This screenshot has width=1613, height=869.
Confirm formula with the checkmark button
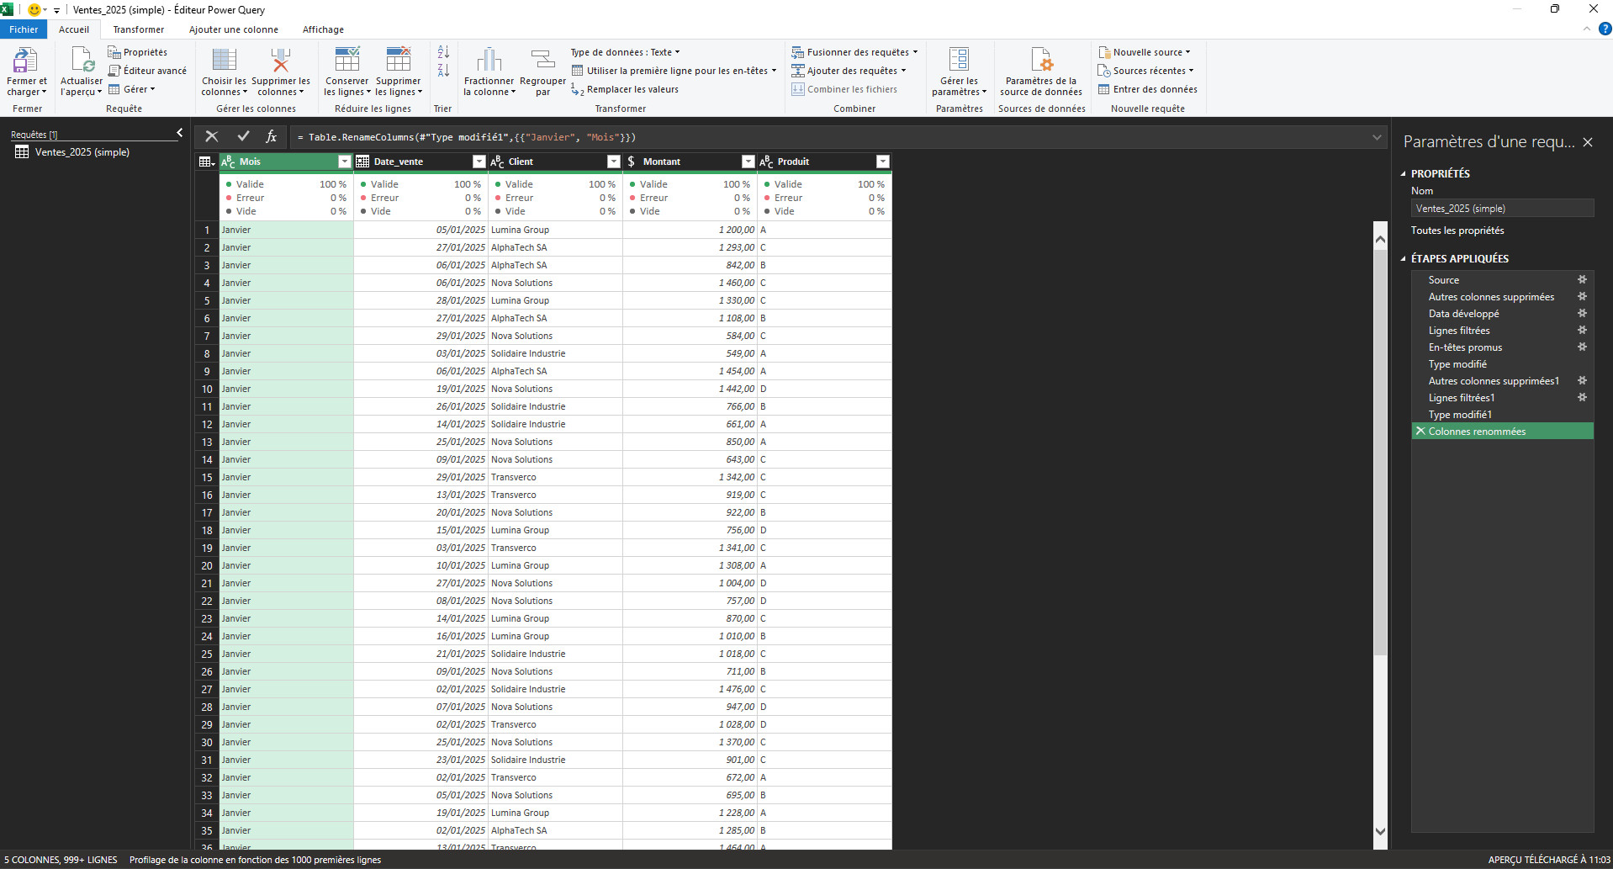[243, 136]
